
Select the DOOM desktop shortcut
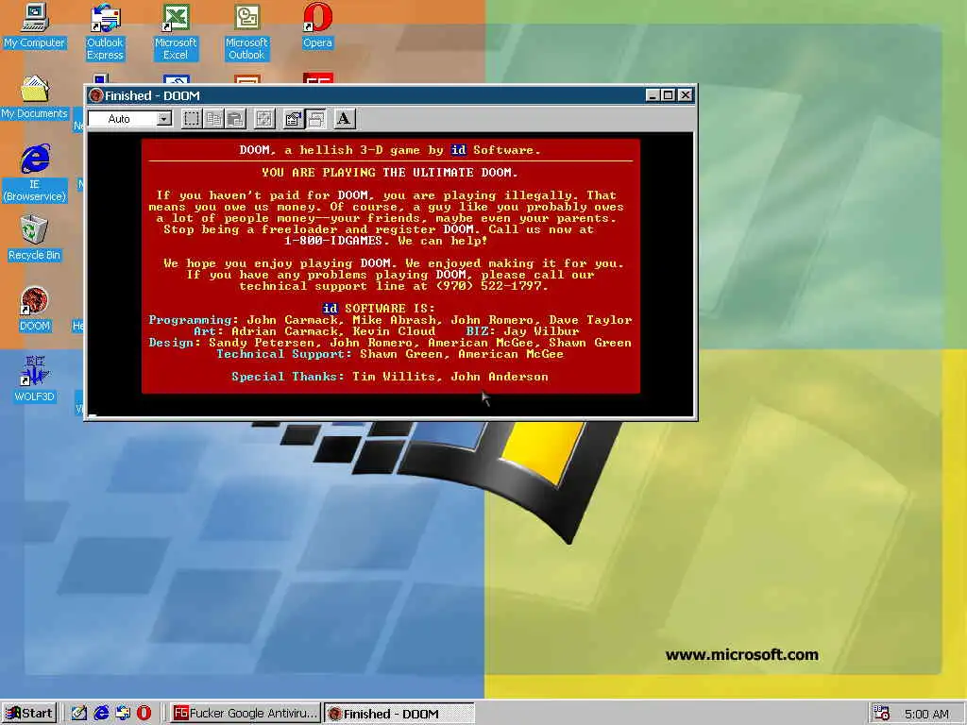pos(35,309)
